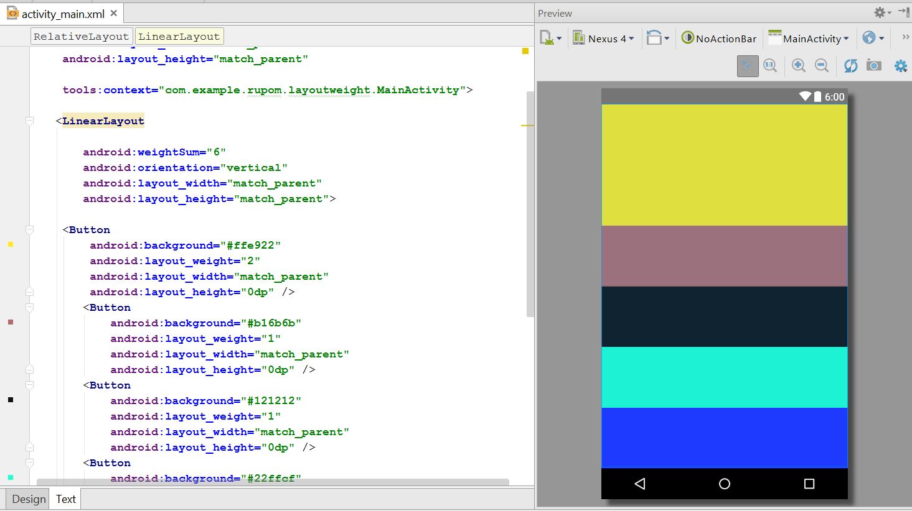The width and height of the screenshot is (912, 511).
Task: Hide the Preview panel with arrow icon
Action: click(x=905, y=12)
